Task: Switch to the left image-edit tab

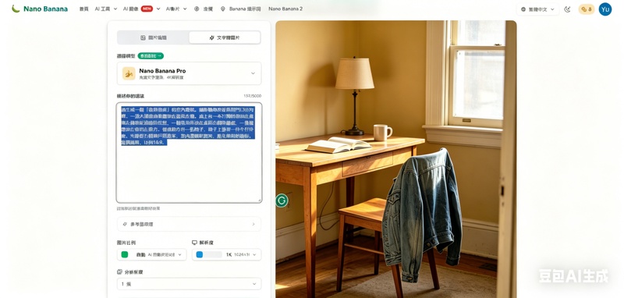Action: 154,37
